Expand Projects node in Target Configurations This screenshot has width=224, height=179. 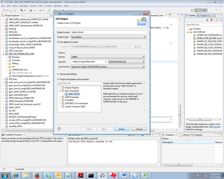tap(188, 29)
